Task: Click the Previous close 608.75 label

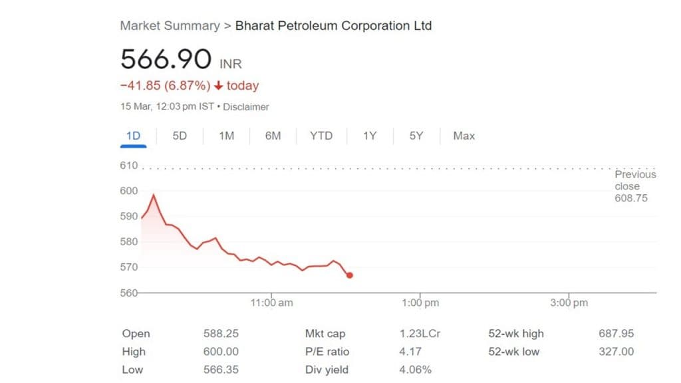Action: pos(634,186)
